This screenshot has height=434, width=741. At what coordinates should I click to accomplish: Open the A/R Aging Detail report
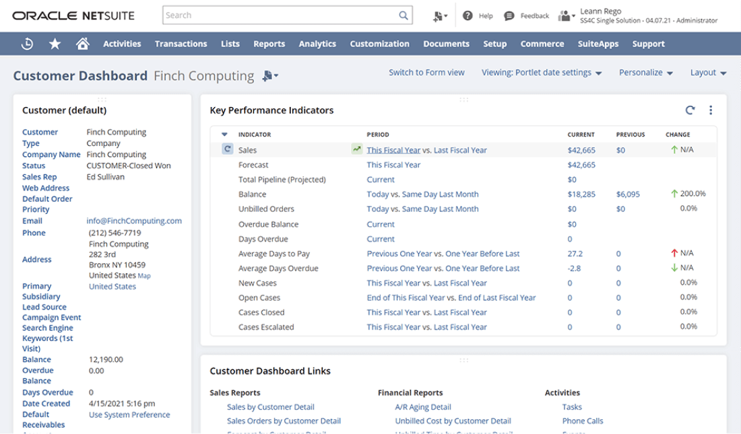[x=423, y=406]
